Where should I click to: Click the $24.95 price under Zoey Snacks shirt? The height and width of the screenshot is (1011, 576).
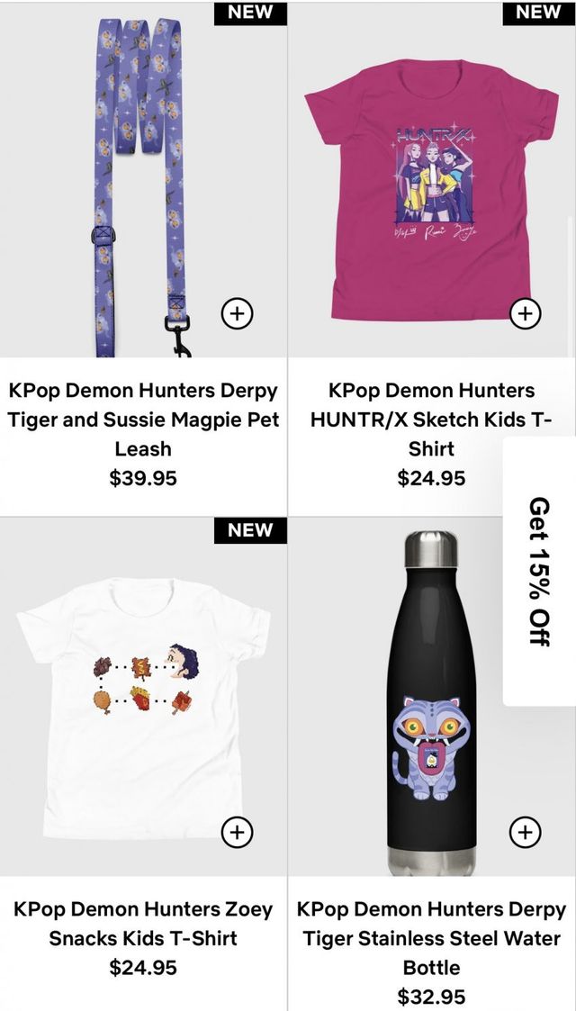tap(143, 967)
